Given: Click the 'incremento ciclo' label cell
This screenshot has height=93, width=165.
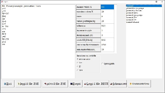Looking at the screenshot, I should (x=88, y=30).
